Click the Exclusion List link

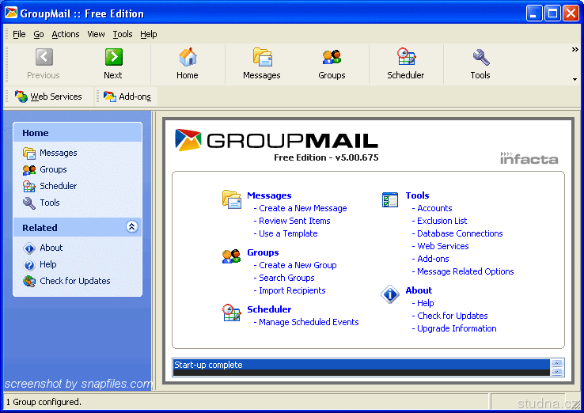(442, 221)
